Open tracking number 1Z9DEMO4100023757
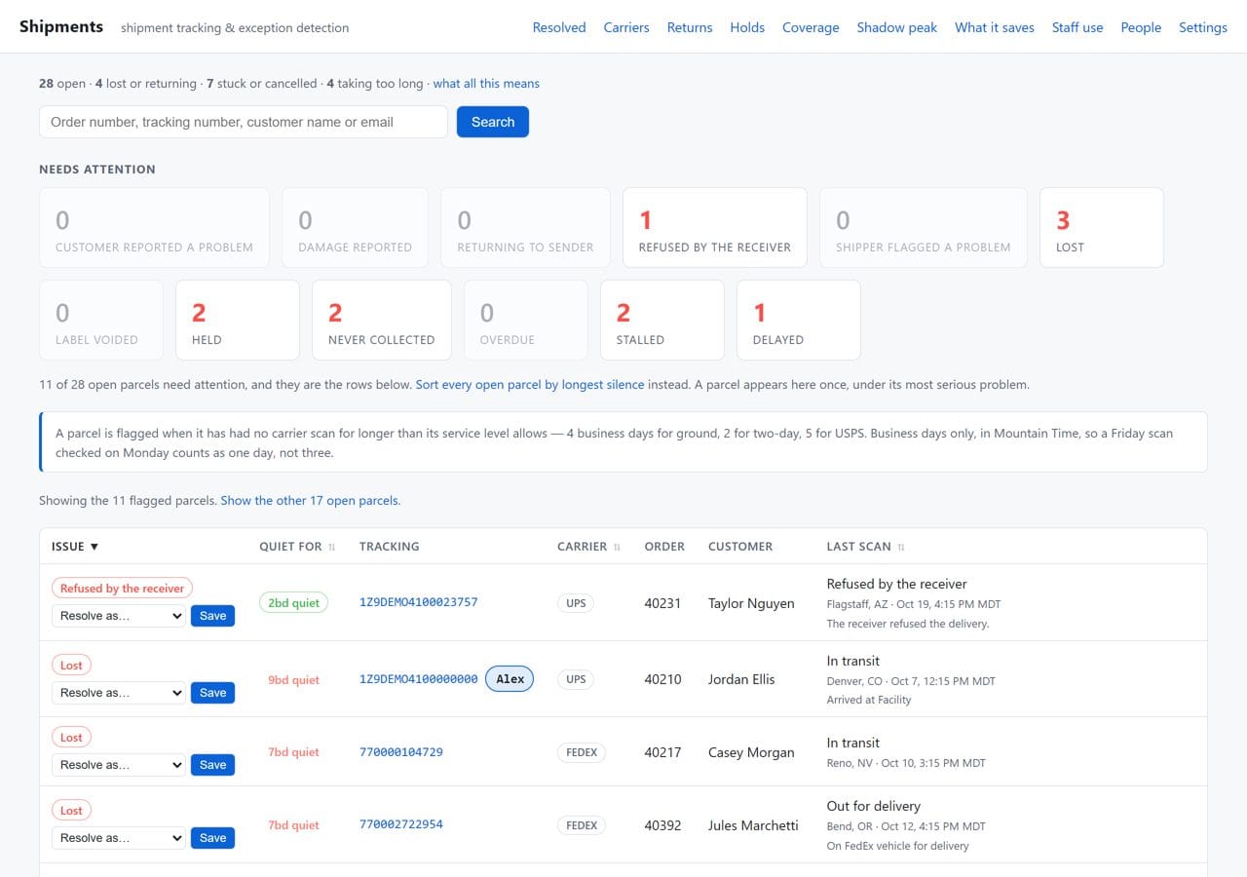 coord(419,602)
